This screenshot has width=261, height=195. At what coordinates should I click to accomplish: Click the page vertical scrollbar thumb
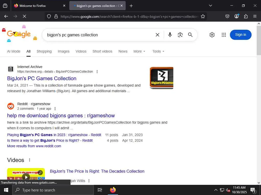(x=259, y=40)
